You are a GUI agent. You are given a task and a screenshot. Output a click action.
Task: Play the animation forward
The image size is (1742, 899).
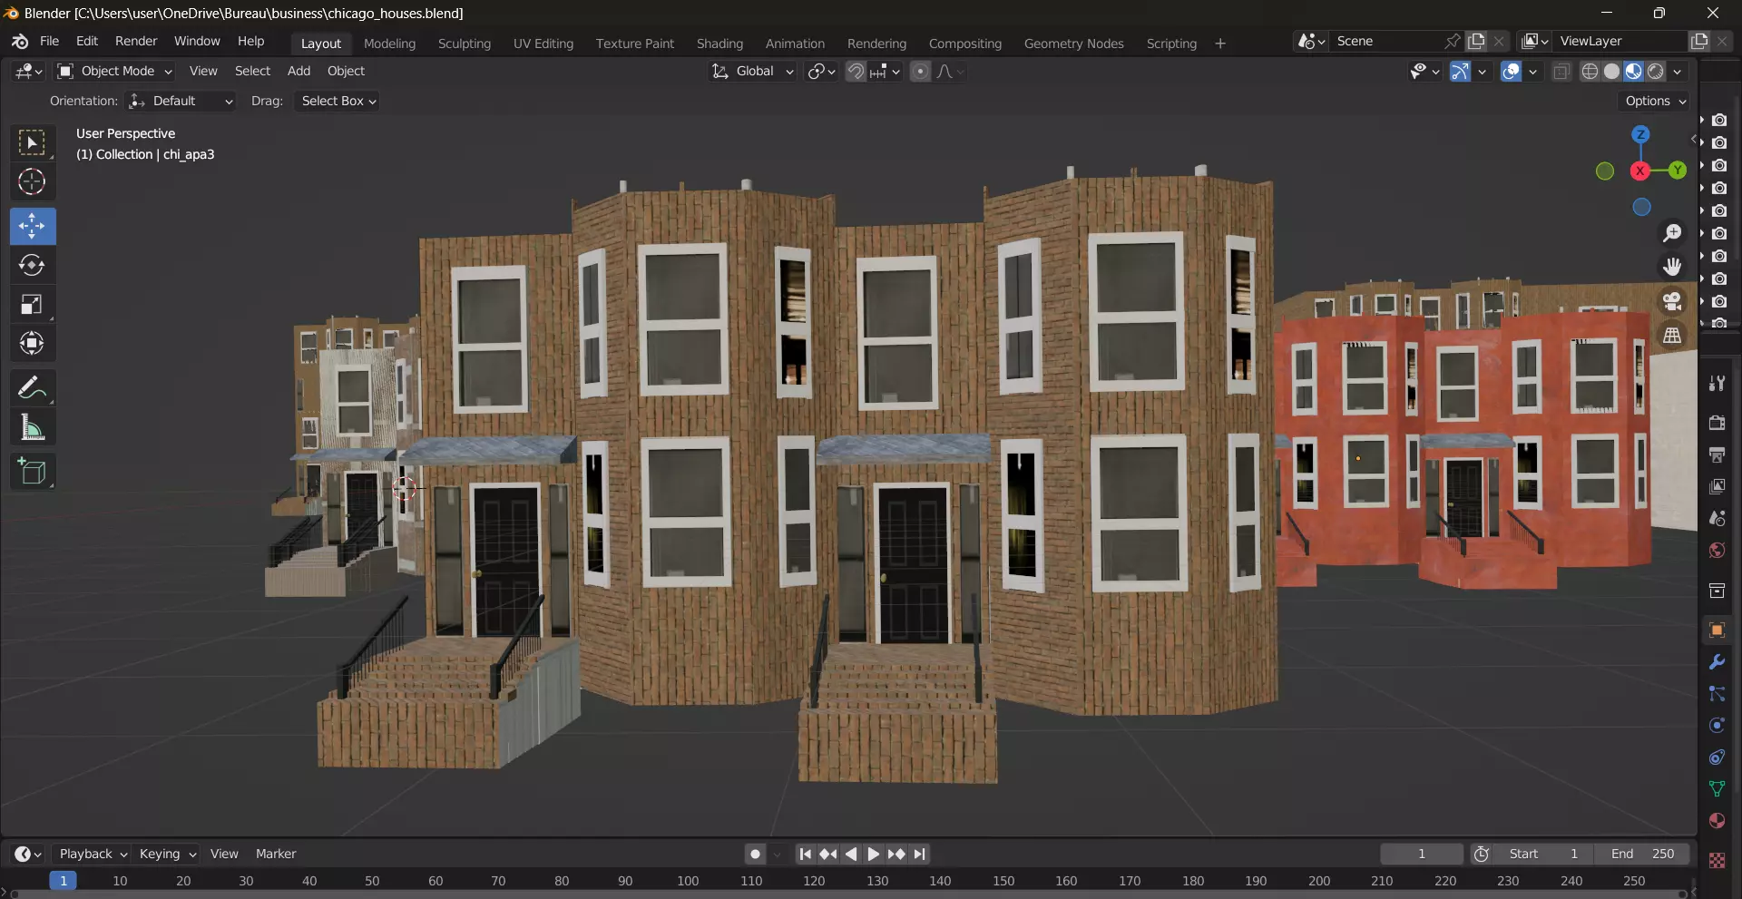click(873, 855)
